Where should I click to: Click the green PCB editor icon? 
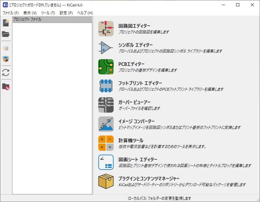106,67
